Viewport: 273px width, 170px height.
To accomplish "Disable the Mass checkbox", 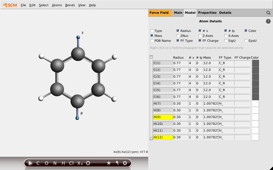I will coord(152,36).
